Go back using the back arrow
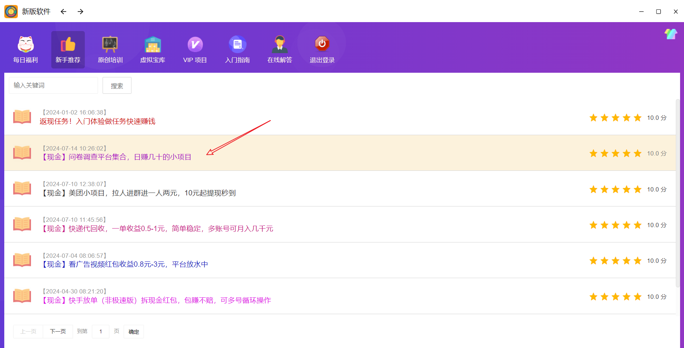Image resolution: width=684 pixels, height=348 pixels. (x=63, y=12)
